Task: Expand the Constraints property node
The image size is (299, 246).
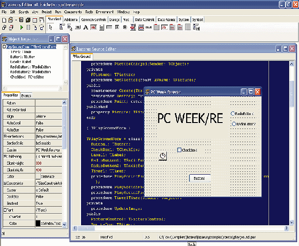Action: click(x=4, y=183)
